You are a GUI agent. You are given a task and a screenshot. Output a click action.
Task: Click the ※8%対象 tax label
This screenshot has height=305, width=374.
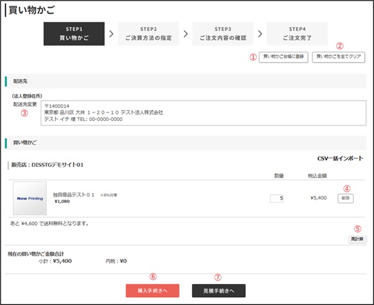(108, 195)
